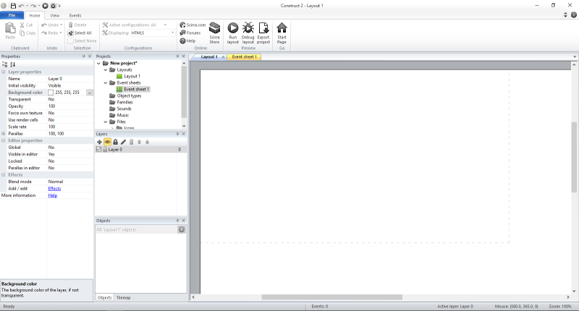Screen dimensions: 579x311
Task: Click the Debug bug icon in title bar
Action: pos(53,6)
